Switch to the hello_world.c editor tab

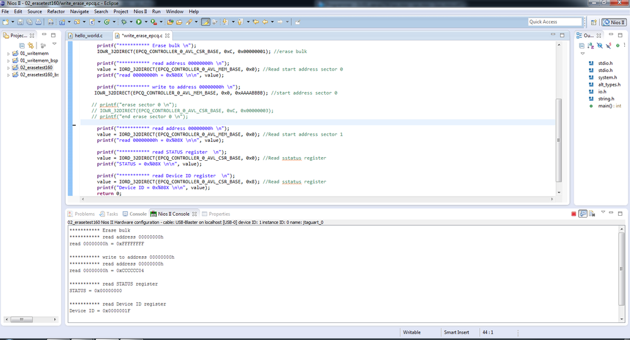[x=88, y=35]
